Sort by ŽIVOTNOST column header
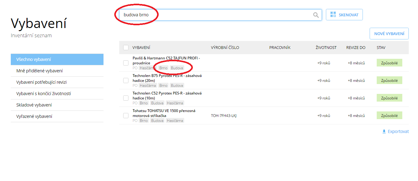Screen dimensions: 418x181 326,48
